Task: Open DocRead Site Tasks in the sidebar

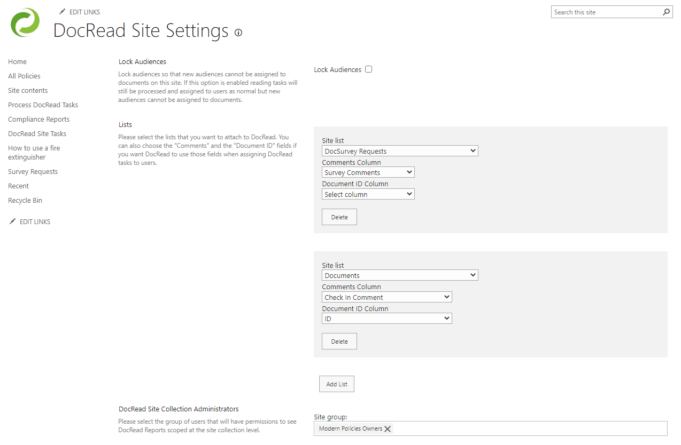Action: [37, 134]
